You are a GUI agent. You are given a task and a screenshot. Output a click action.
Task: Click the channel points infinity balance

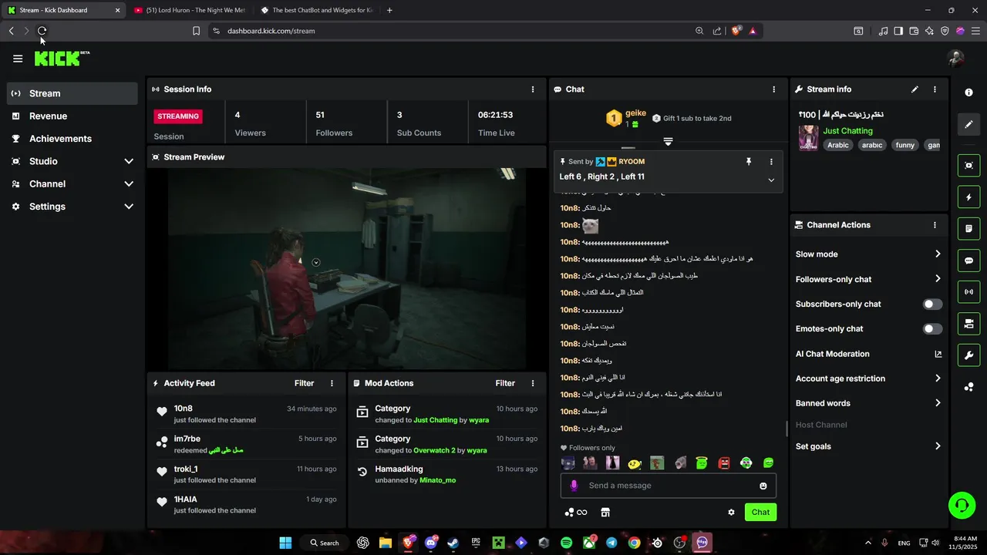click(576, 512)
